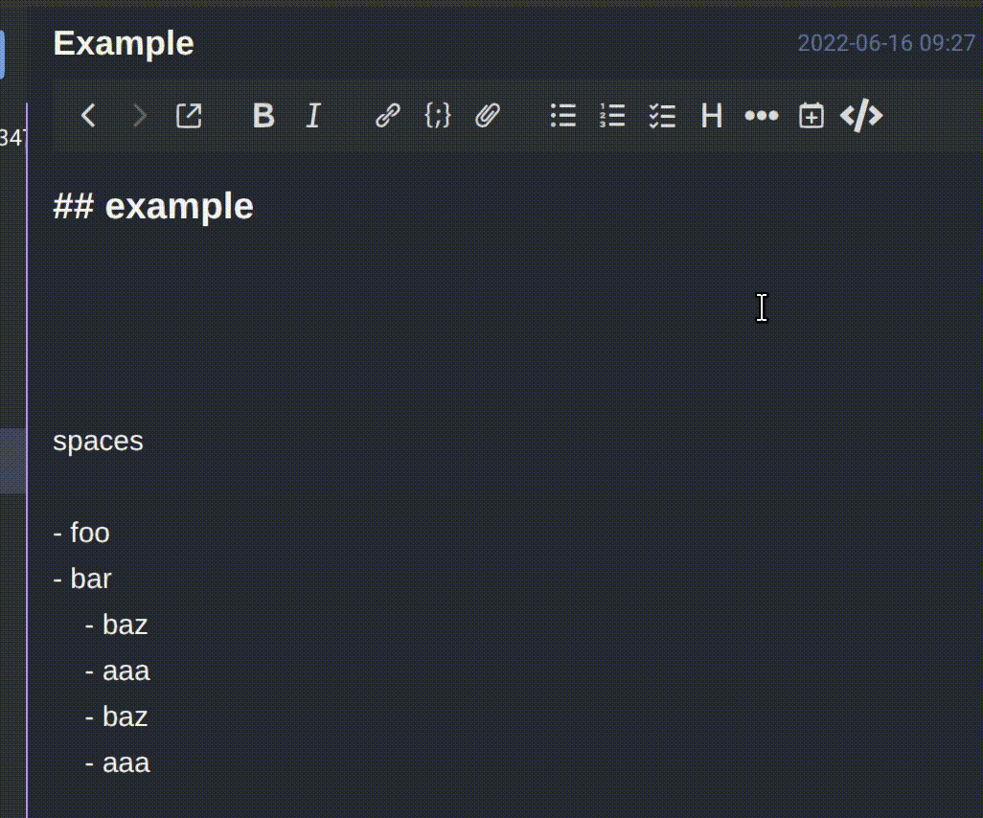Attach a file with the paperclip icon
This screenshot has width=983, height=818.
click(x=489, y=116)
